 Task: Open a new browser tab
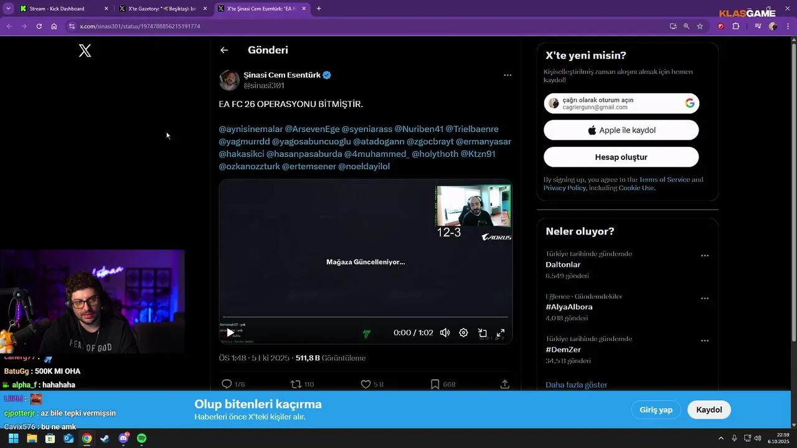pyautogui.click(x=319, y=9)
